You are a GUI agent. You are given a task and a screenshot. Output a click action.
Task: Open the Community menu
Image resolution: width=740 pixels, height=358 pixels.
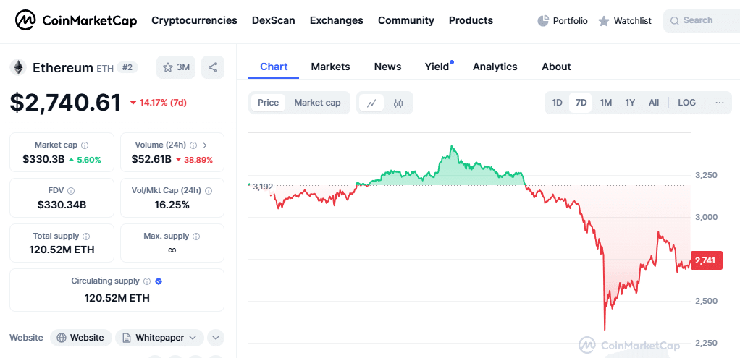[x=406, y=20]
